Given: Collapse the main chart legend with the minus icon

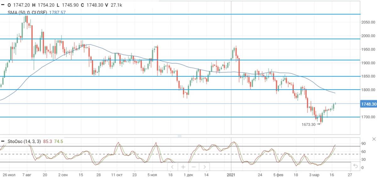Looking at the screenshot, I should pos(3,5).
